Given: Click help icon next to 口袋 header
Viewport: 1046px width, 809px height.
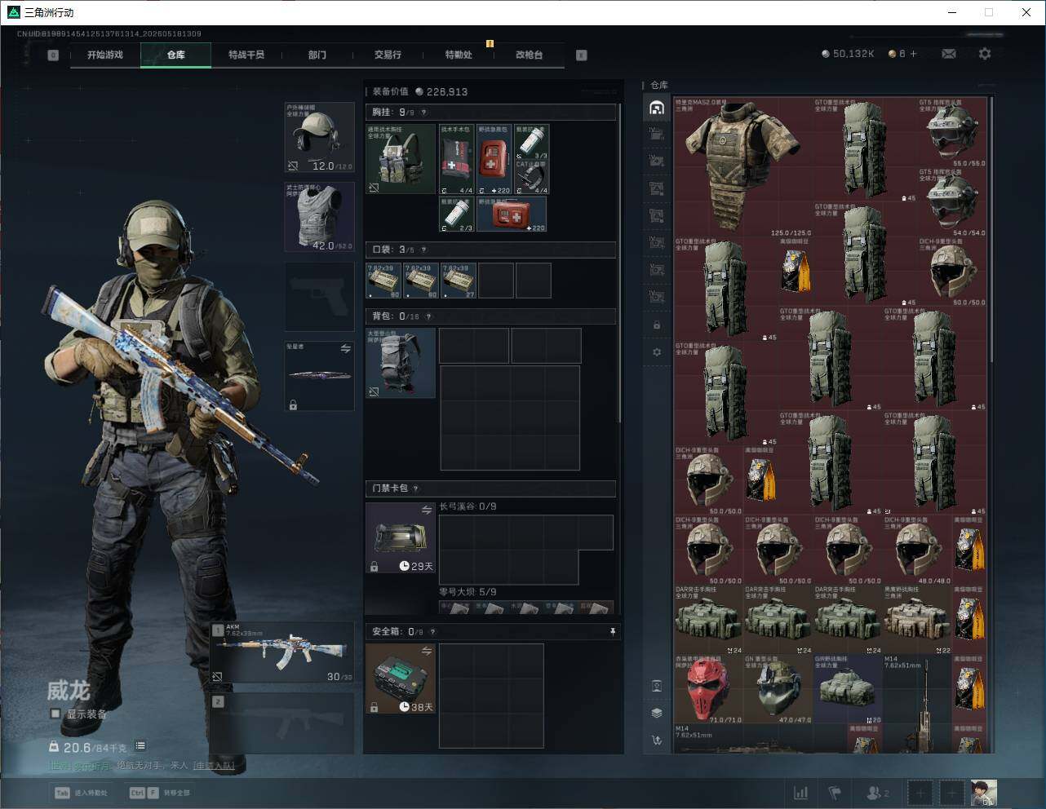Looking at the screenshot, I should pos(423,250).
